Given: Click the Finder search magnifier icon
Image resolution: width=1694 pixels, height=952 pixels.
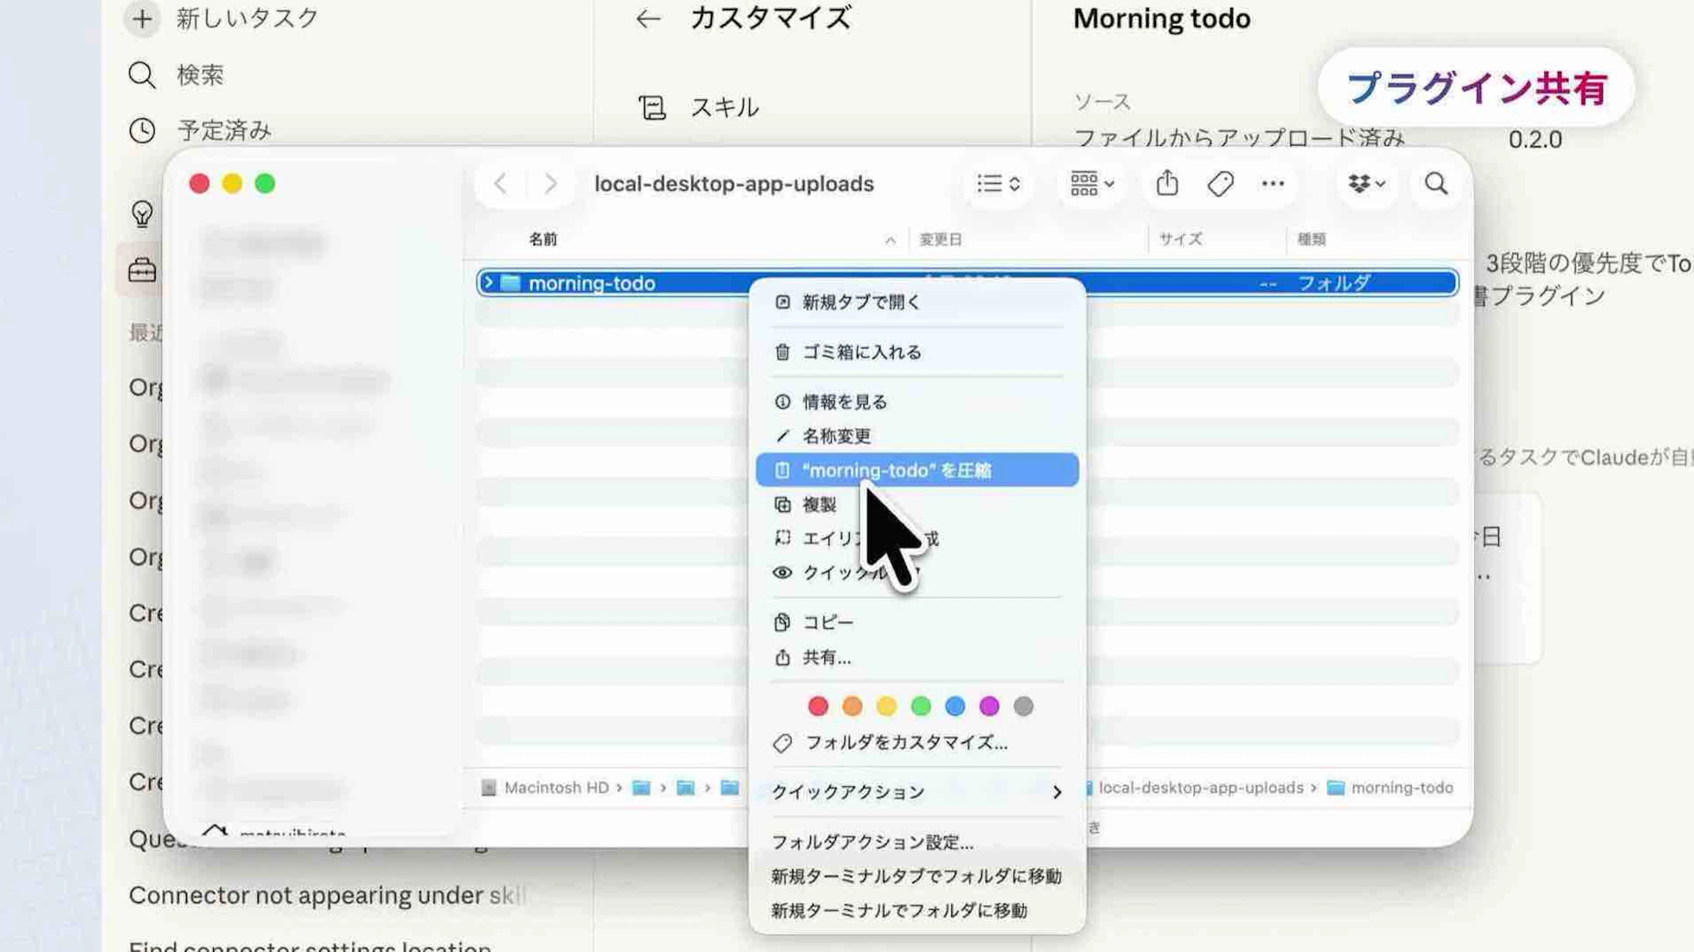Looking at the screenshot, I should 1435,183.
